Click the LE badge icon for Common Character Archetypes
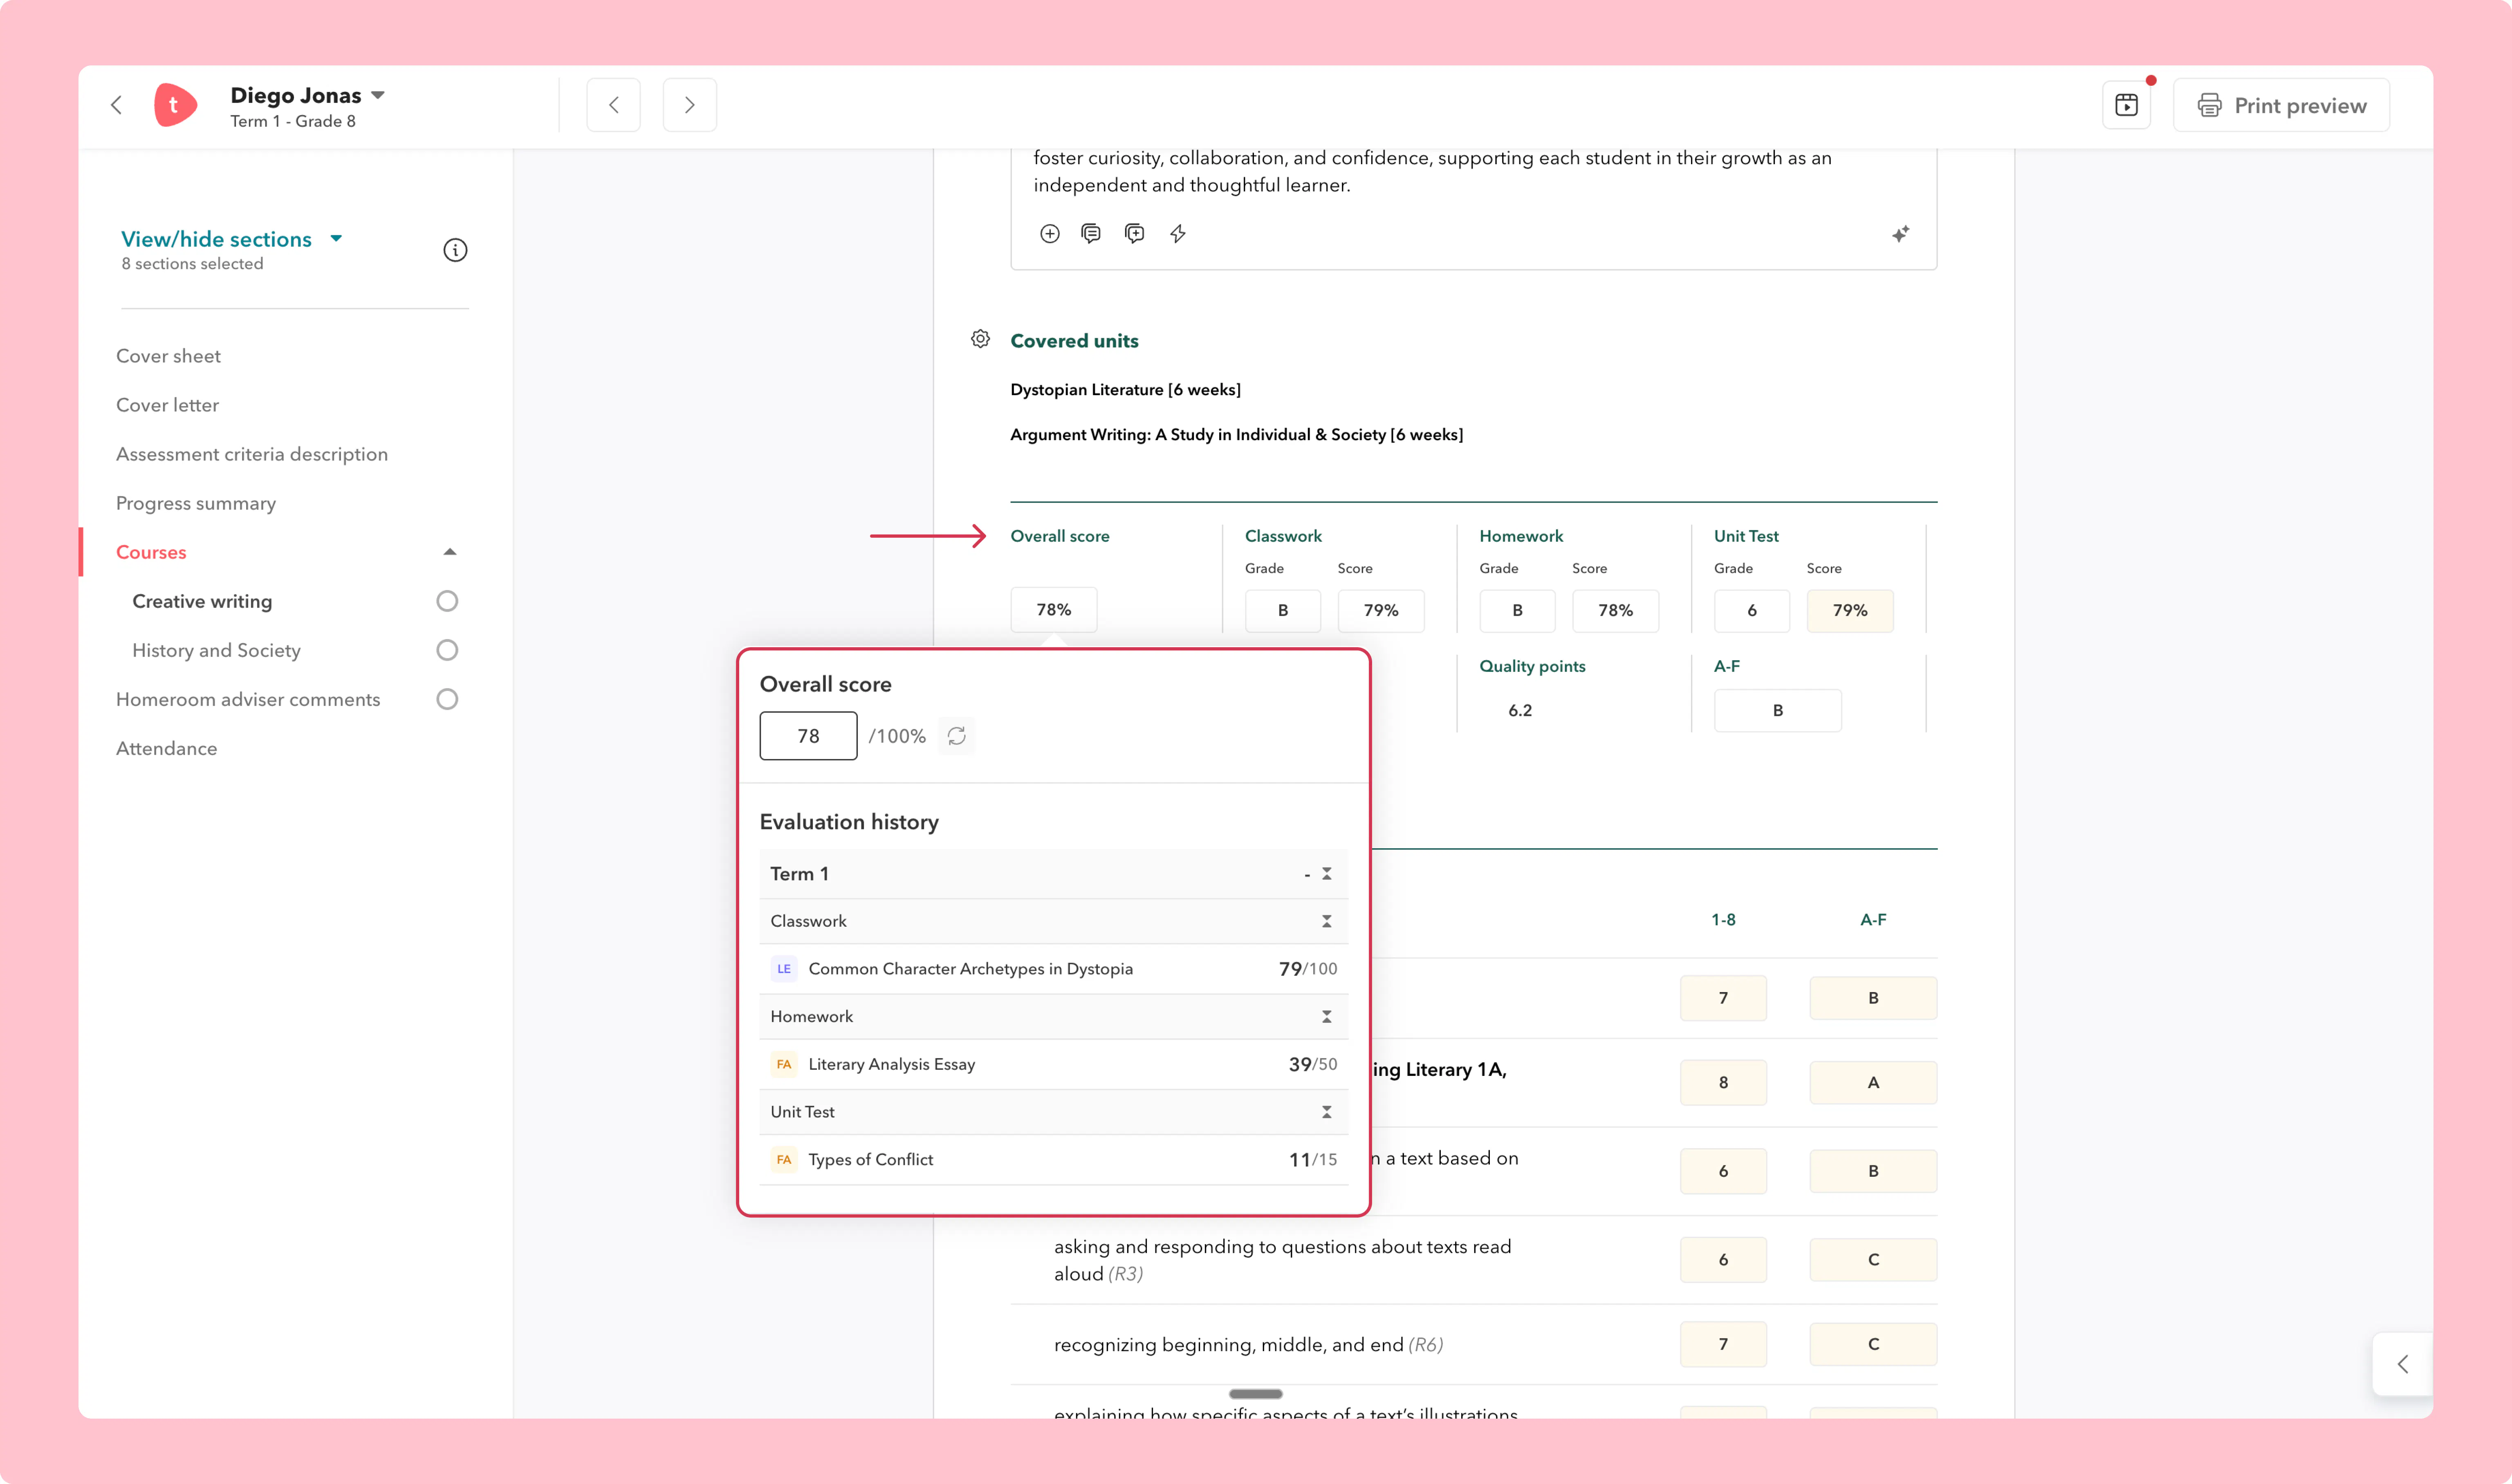2512x1484 pixels. tap(784, 969)
